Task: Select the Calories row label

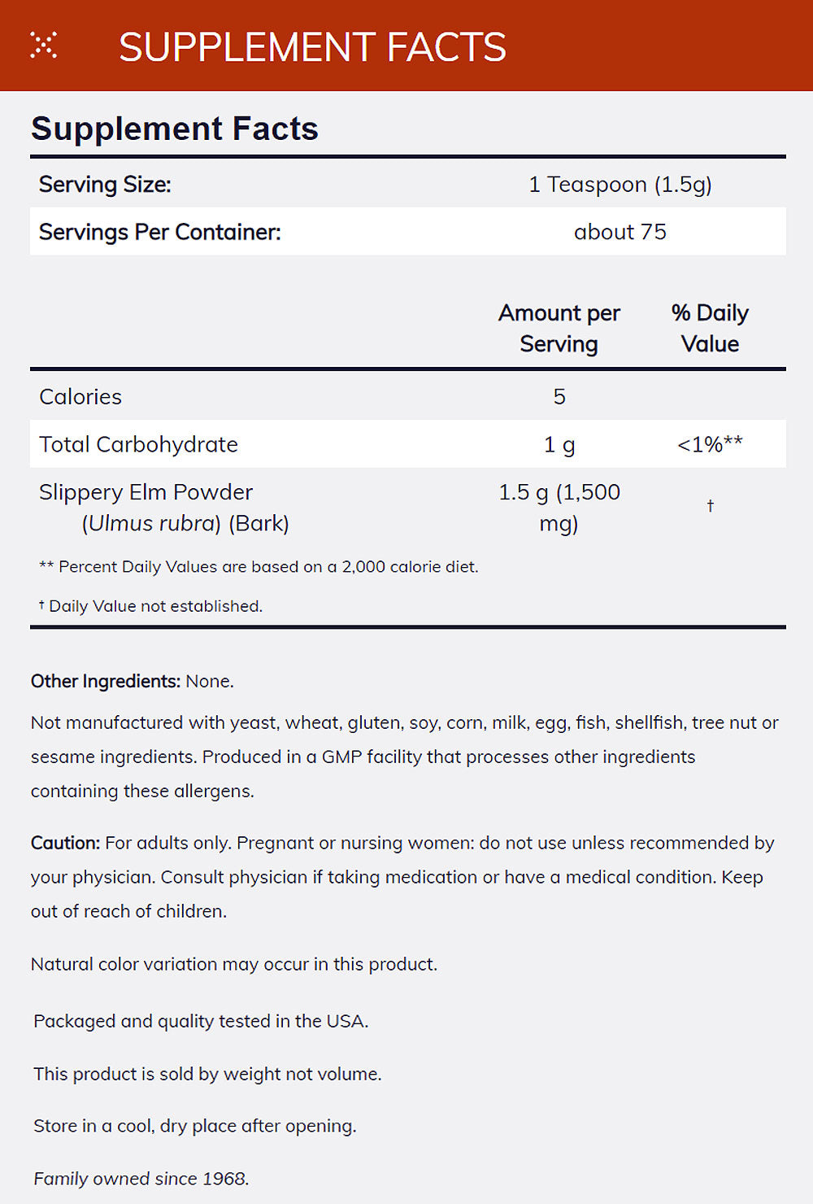Action: coord(80,397)
